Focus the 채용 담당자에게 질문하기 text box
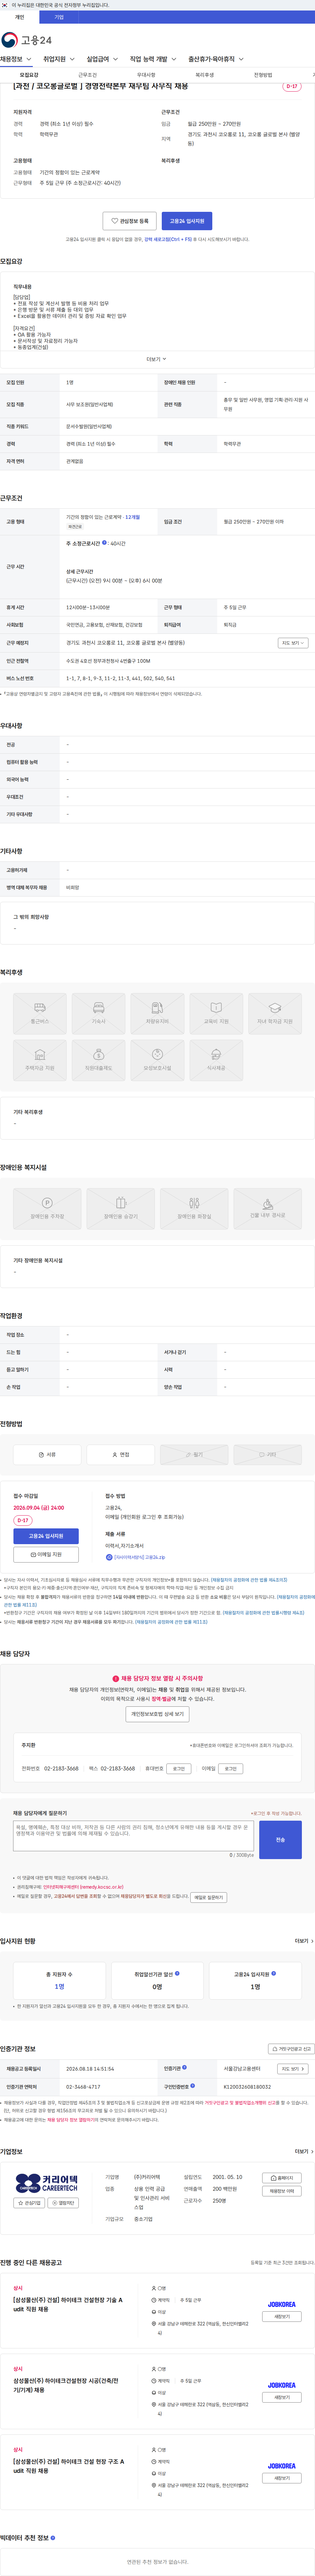Viewport: 315px width, 2576px height. [x=133, y=1836]
